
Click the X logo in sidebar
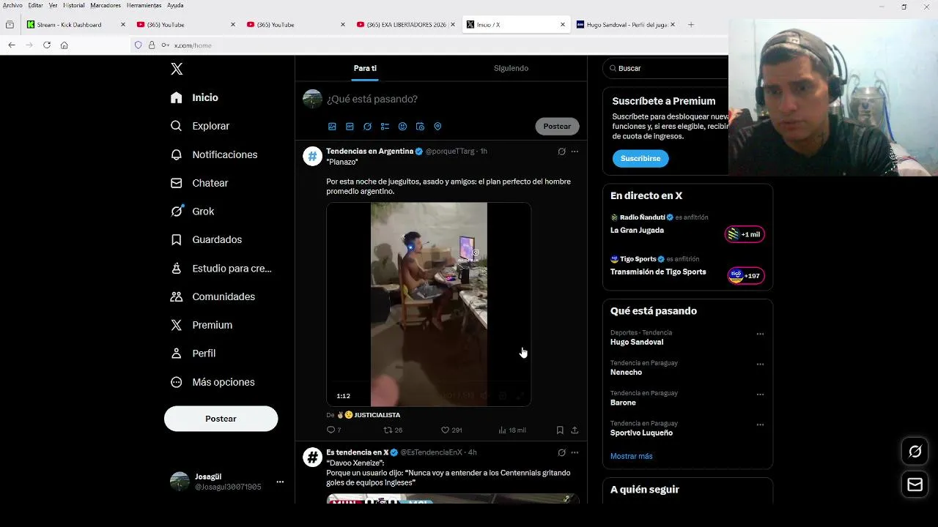click(177, 69)
